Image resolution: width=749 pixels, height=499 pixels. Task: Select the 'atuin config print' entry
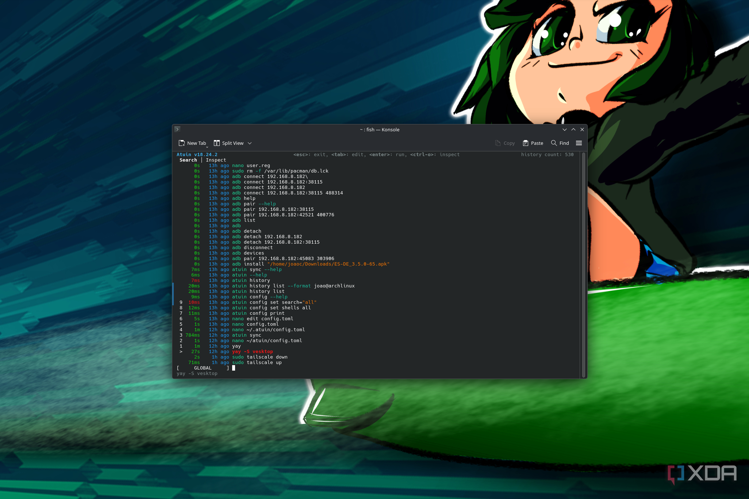[258, 313]
